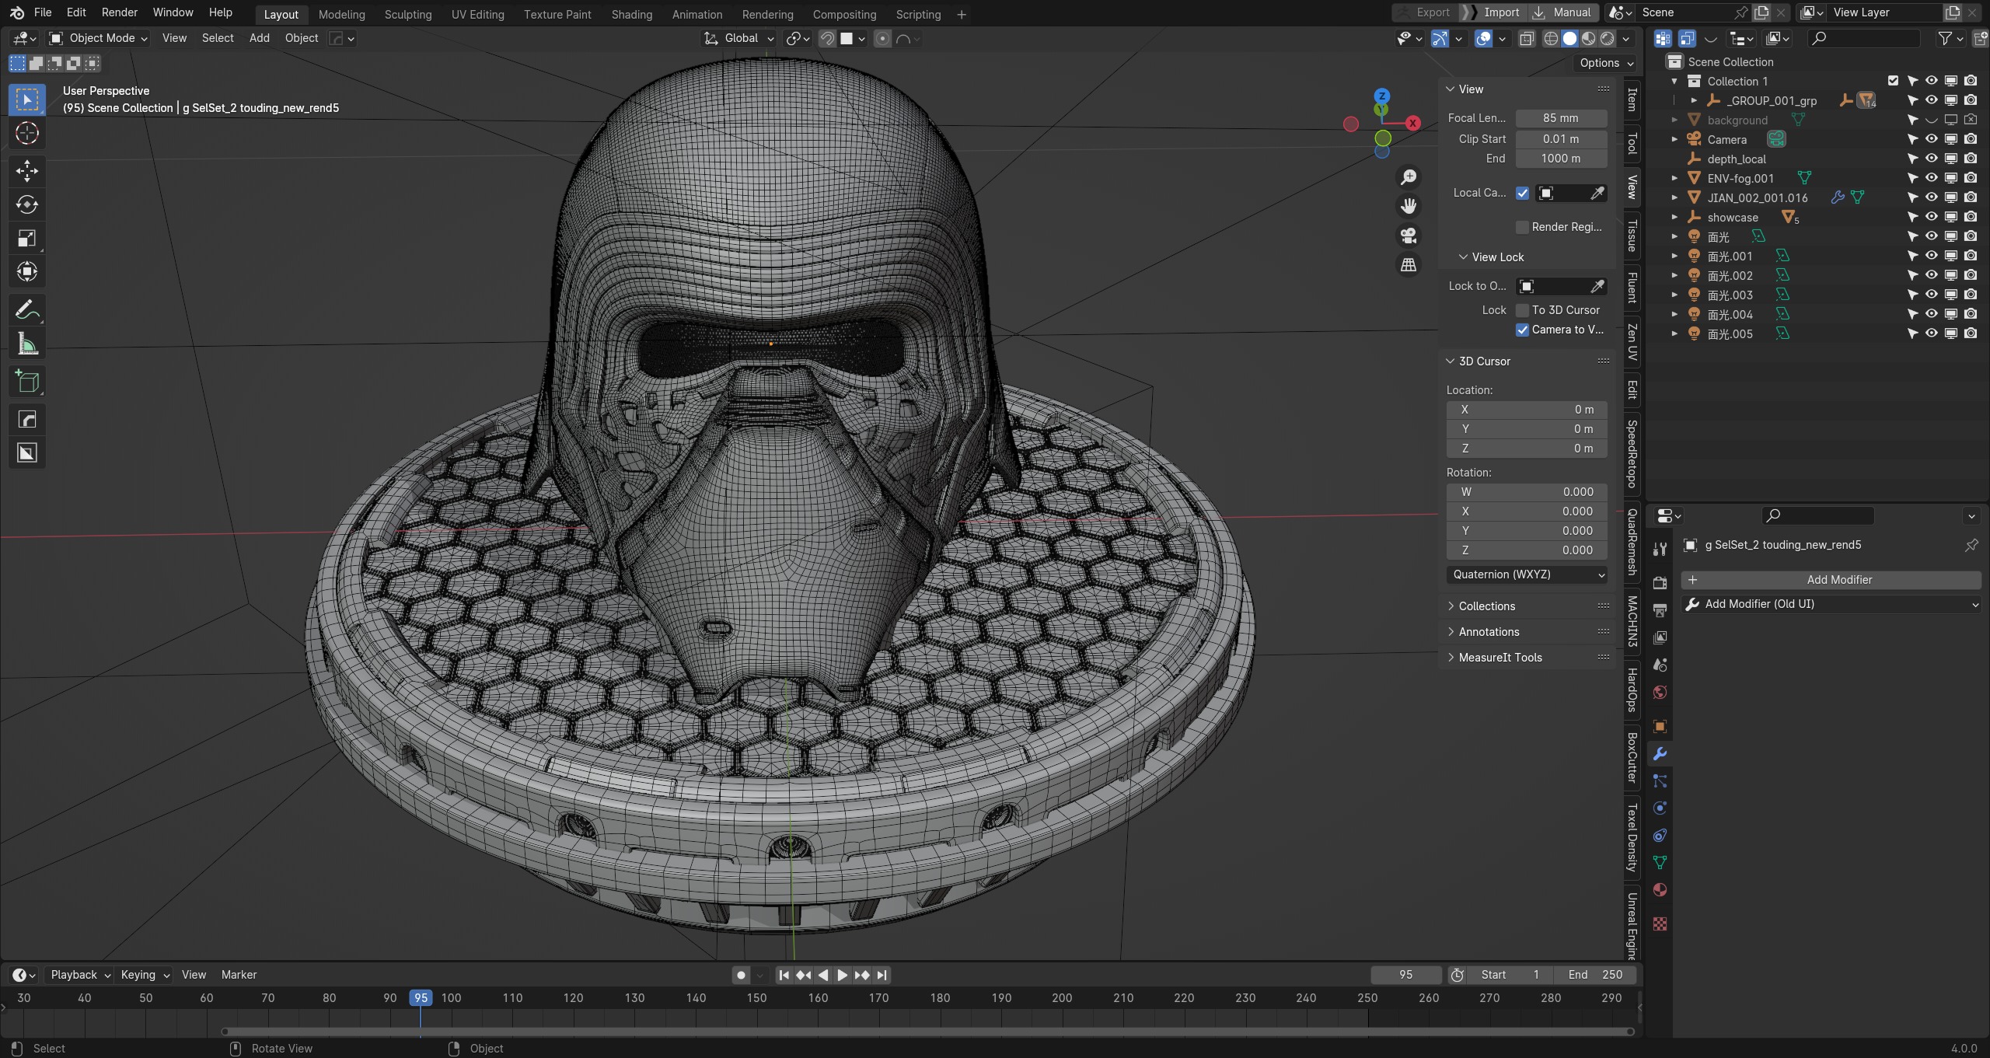Adjust the Clip Start value
The width and height of the screenshot is (1990, 1058).
point(1561,139)
